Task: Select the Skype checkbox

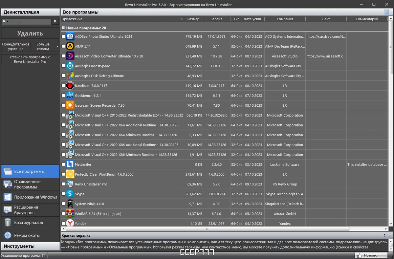Action: [x=63, y=194]
